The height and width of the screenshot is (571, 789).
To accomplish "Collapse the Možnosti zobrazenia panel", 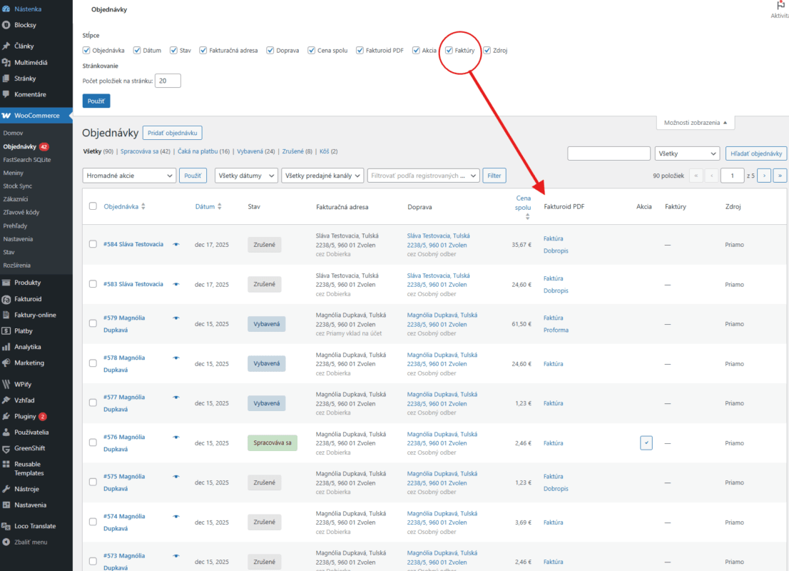I will click(695, 123).
